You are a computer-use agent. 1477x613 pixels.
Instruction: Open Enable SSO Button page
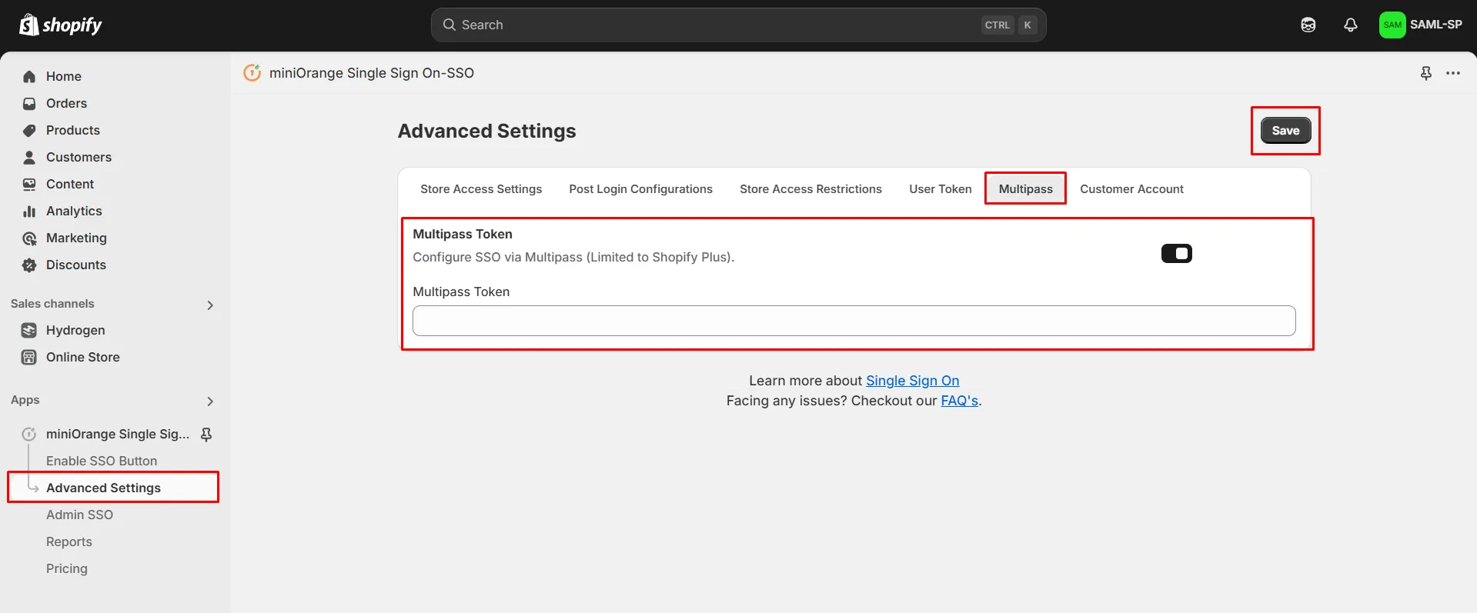[102, 461]
